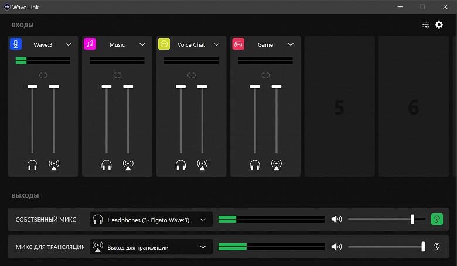The image size is (457, 266).
Task: Mute Wave:3 stream broadcast output
Action: point(54,165)
